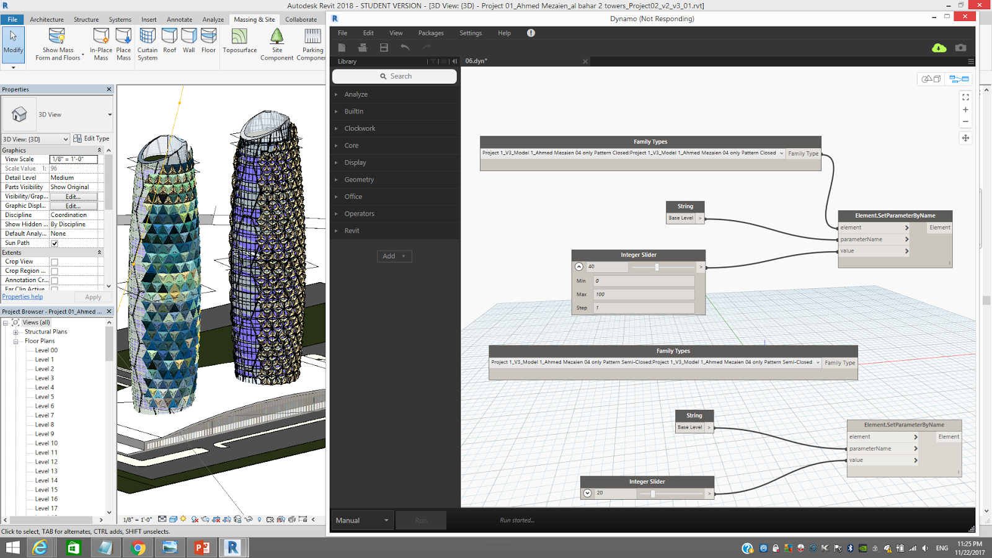Select the Curtain System tool

point(147,43)
